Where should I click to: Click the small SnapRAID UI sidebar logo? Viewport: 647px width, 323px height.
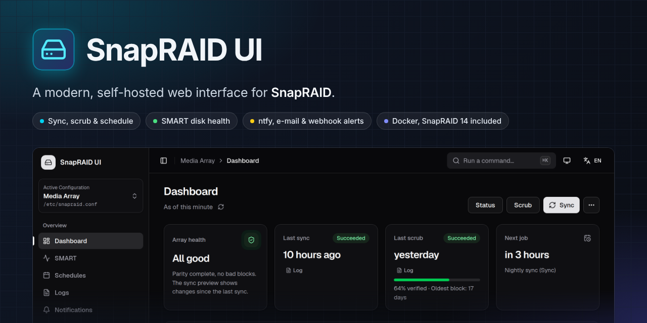click(x=48, y=162)
